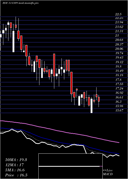
Task: Click the tallest red candlestick reaching 19.74
Action: click(54, 65)
